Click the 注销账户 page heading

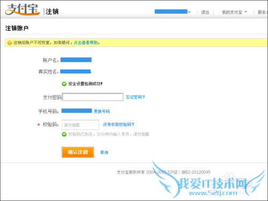17,28
